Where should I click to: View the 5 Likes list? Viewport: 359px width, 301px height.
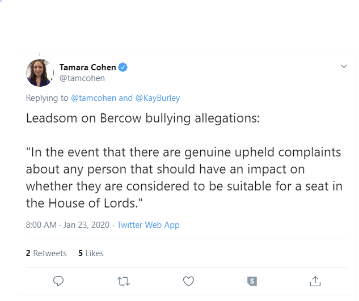coord(91,253)
